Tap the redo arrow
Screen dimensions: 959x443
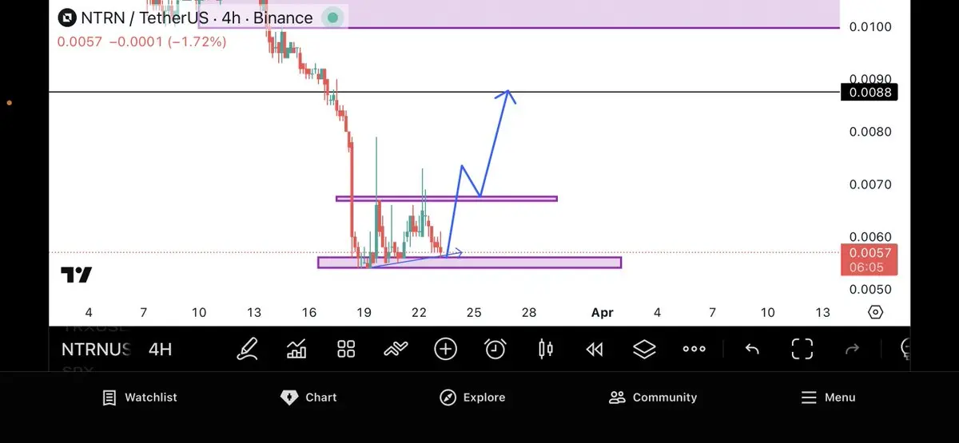coord(852,349)
